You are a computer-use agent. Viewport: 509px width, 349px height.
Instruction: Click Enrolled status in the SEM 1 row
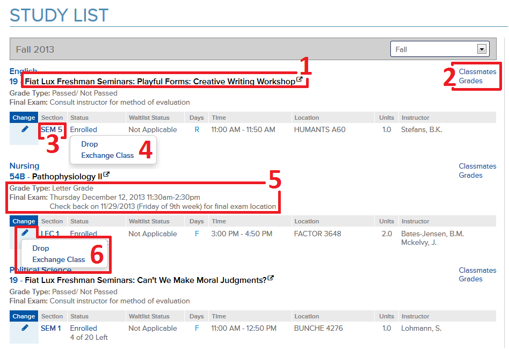click(84, 328)
